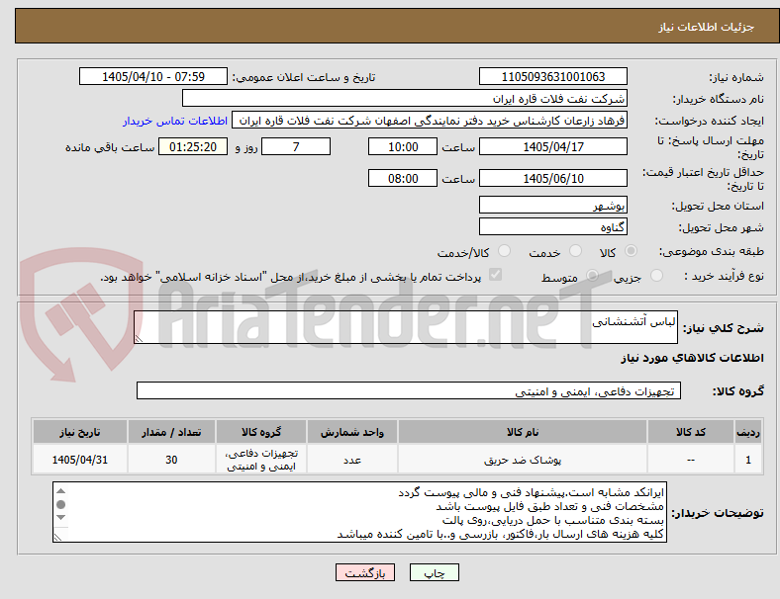Image resolution: width=780 pixels, height=599 pixels.
Task: Click the need date cell 1405/04/31
Action: click(x=80, y=460)
